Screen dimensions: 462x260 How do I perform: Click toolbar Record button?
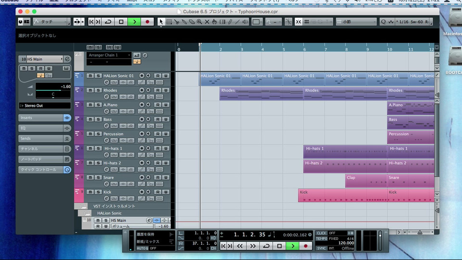pyautogui.click(x=147, y=22)
